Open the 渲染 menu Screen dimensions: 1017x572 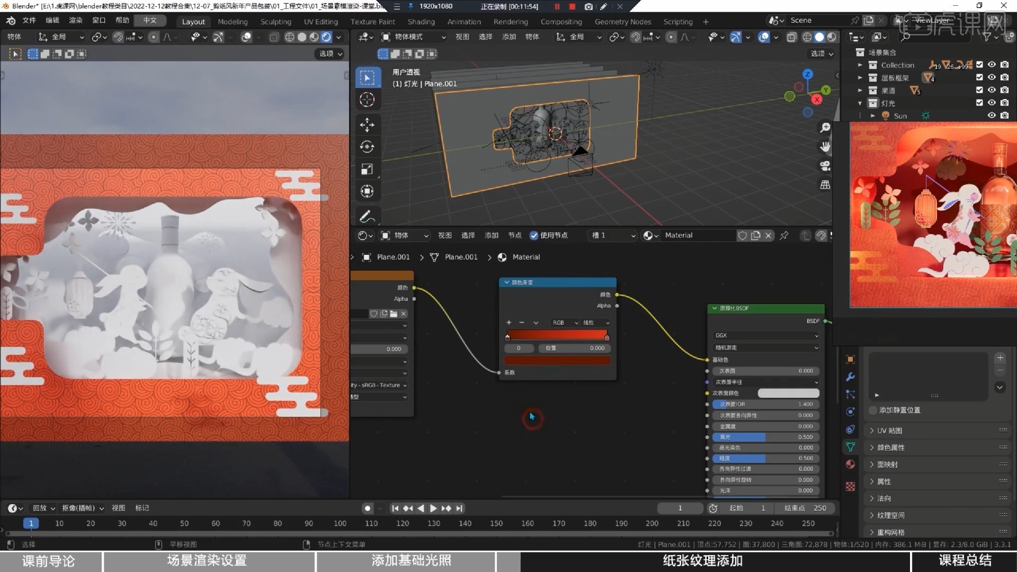click(x=76, y=21)
